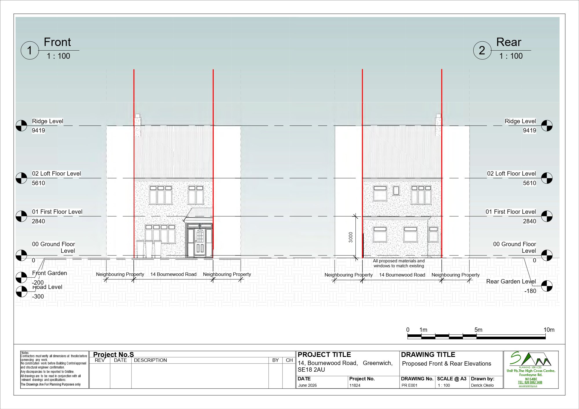Click the 'Front' view title text

point(57,42)
